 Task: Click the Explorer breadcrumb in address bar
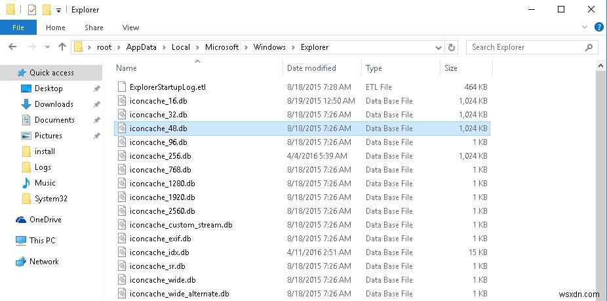point(315,47)
